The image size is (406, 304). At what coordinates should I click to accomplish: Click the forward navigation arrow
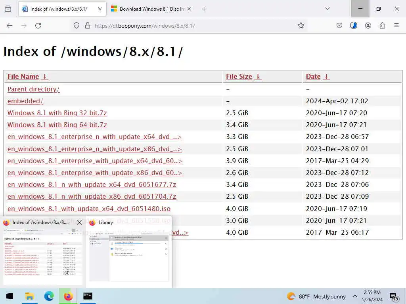(24, 26)
